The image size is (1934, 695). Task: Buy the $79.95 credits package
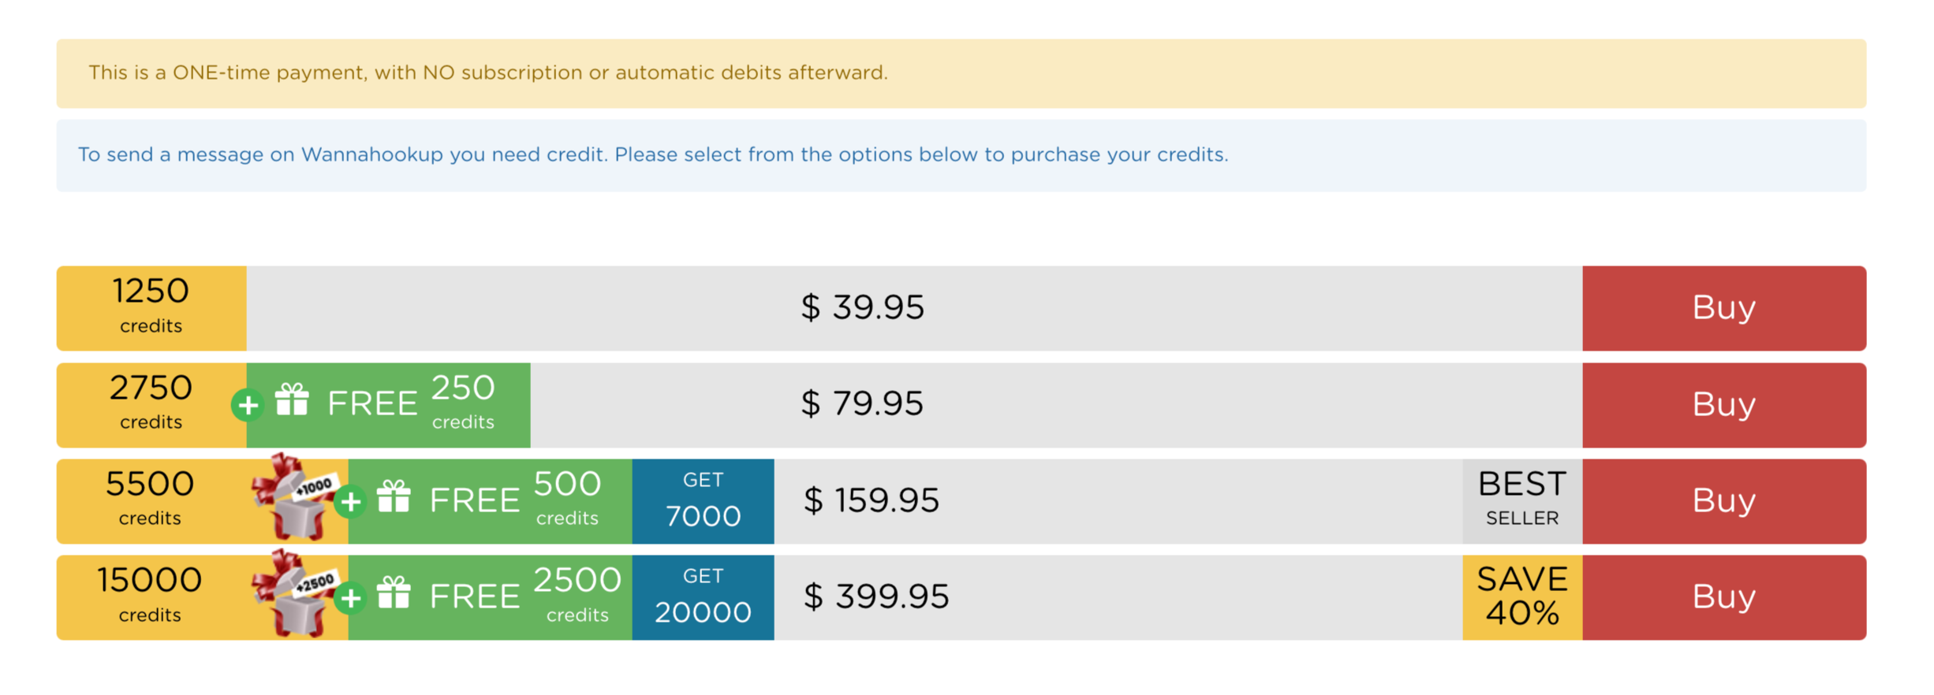tap(1723, 405)
